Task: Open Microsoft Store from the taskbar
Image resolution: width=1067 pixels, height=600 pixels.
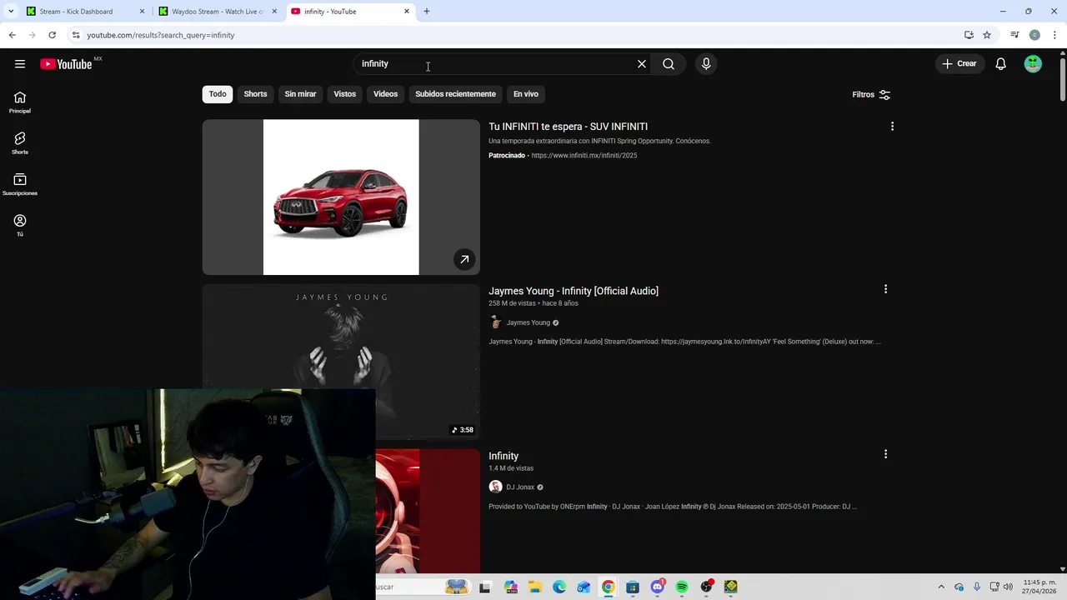Action: 633,587
